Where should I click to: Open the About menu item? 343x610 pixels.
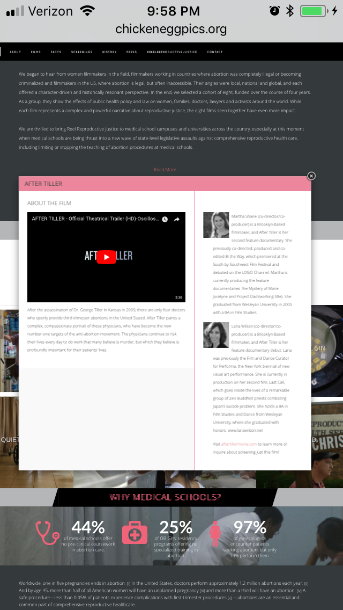pyautogui.click(x=15, y=52)
